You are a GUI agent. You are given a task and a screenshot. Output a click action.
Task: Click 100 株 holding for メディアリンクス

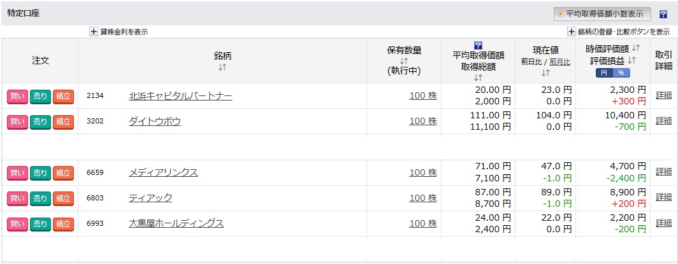pos(423,172)
